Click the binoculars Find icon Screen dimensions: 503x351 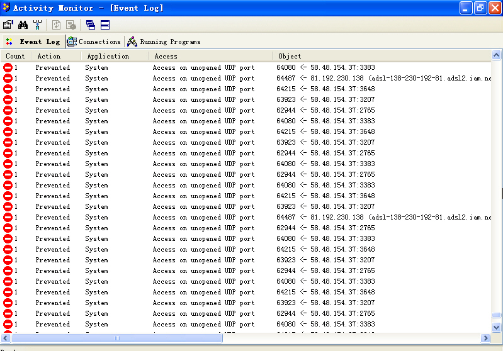23,25
